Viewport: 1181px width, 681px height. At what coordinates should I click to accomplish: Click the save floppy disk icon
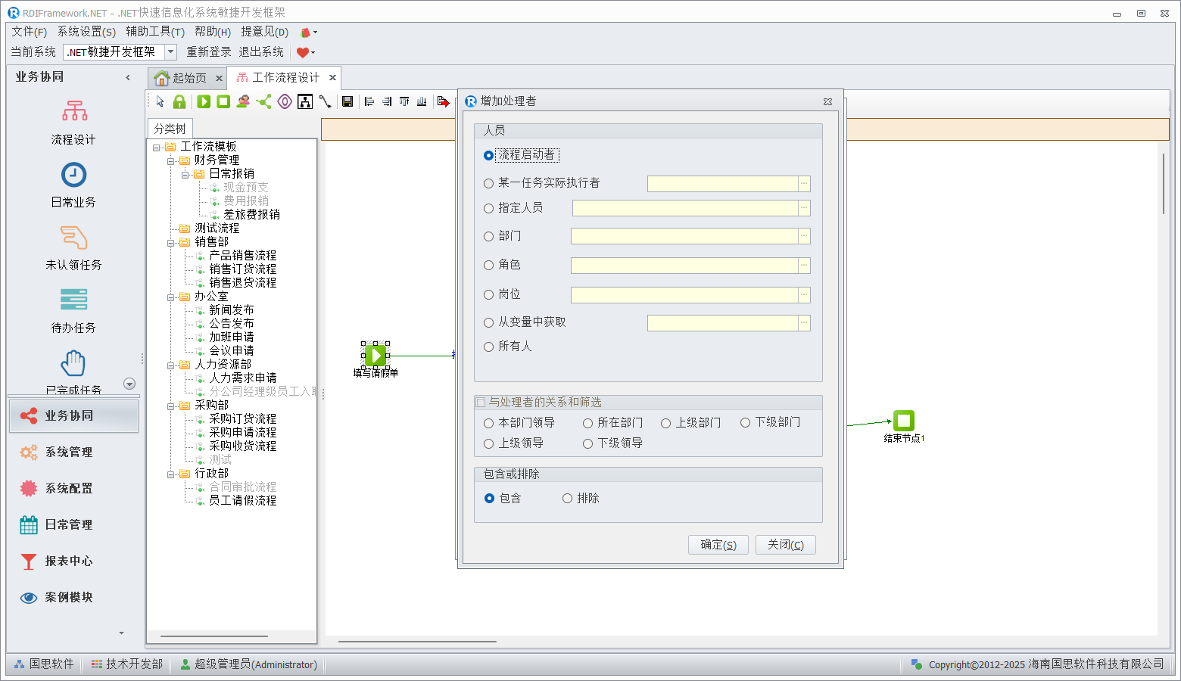pyautogui.click(x=347, y=101)
